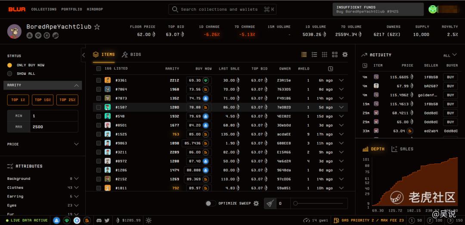Screen dimensions: 465x225
Task: Click BUY for the 67.99 activity listing
Action: (x=450, y=86)
